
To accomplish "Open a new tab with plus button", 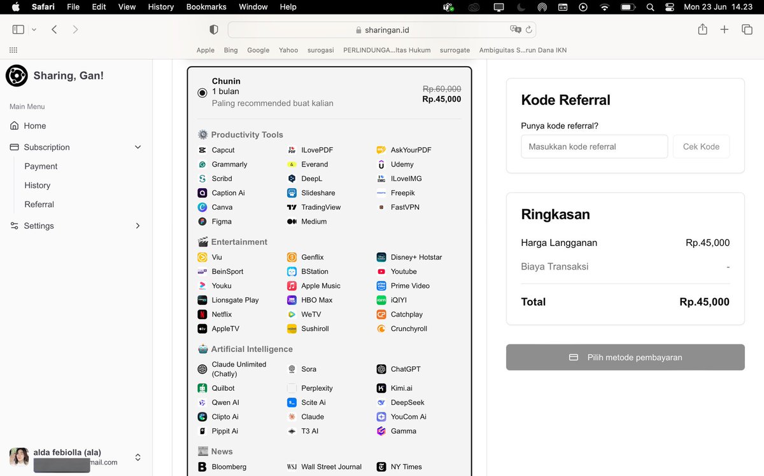I will [x=724, y=29].
